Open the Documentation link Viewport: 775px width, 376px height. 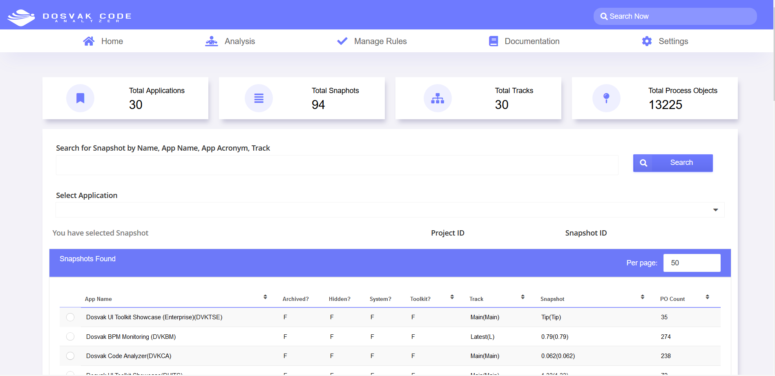[x=532, y=40]
